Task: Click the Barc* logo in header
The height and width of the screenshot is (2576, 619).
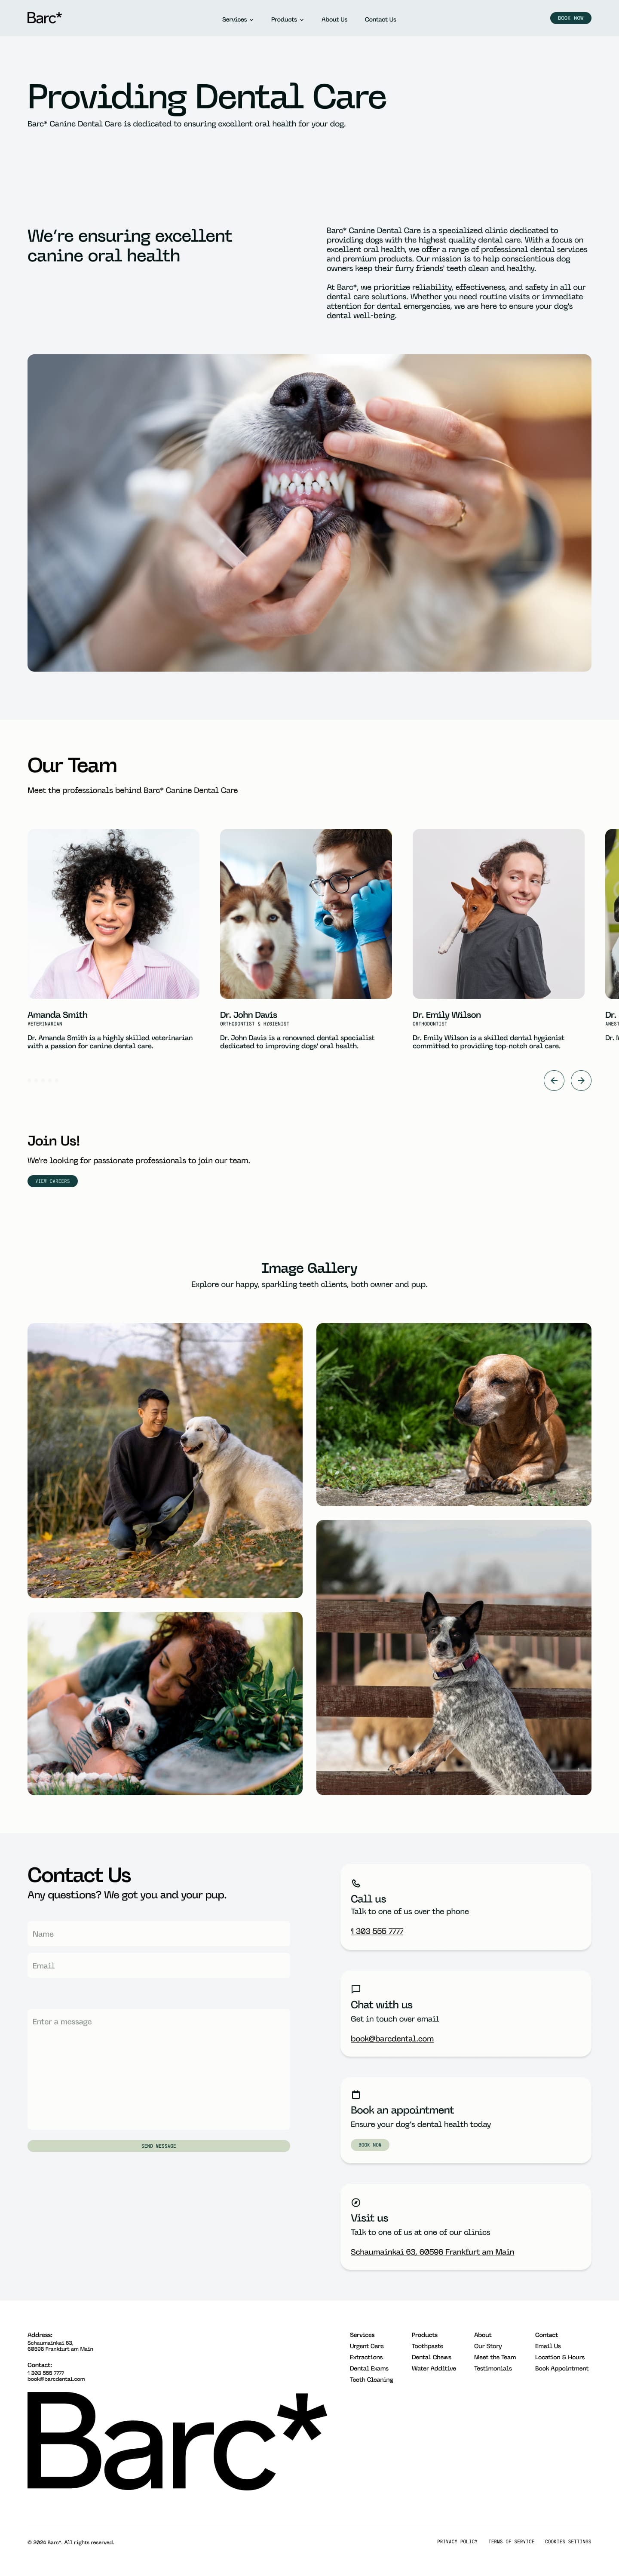Action: coord(44,18)
